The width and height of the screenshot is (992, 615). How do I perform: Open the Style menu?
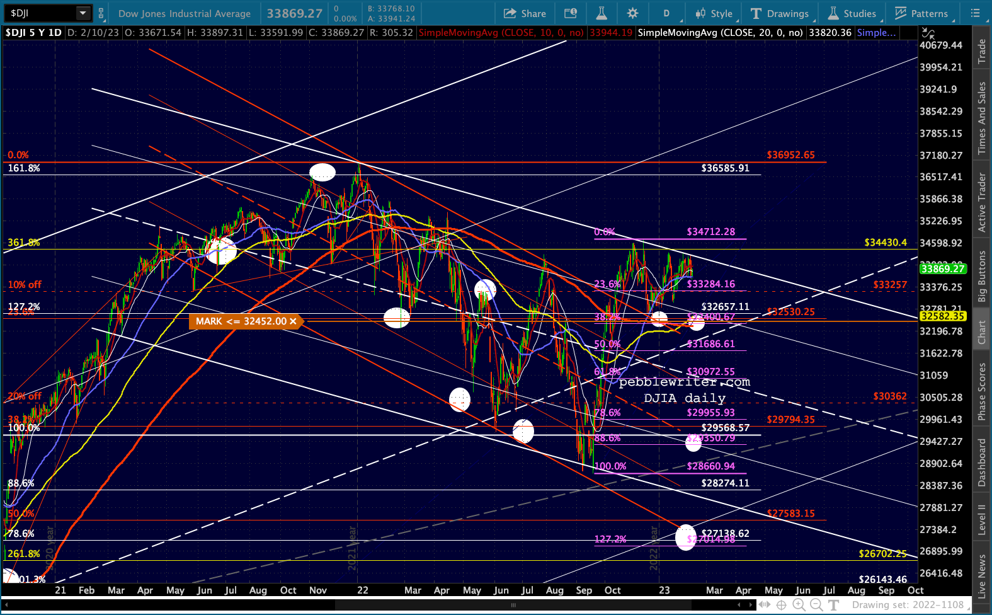tap(714, 13)
